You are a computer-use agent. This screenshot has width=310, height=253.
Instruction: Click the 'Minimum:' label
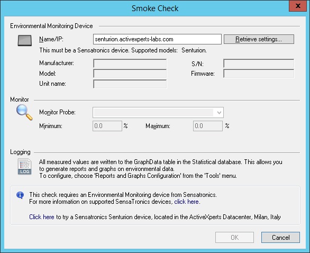pyautogui.click(x=51, y=126)
